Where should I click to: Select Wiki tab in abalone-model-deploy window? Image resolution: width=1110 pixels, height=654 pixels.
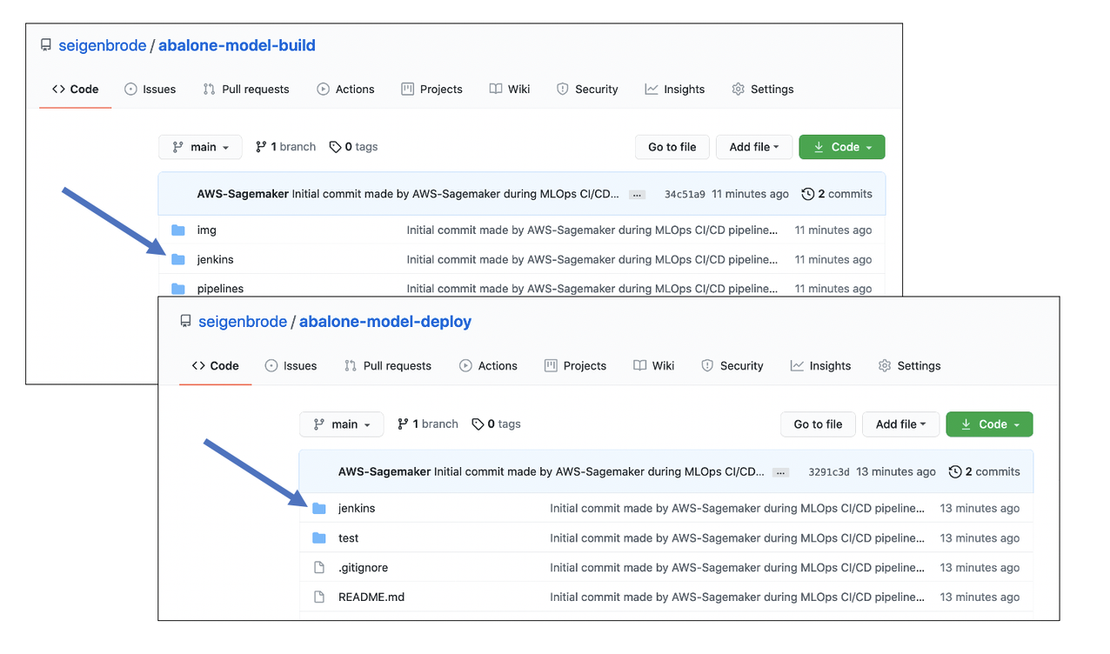click(653, 365)
